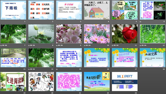Select slide 14, the repeated rainy path photo
Image resolution: width=166 pixels, height=94 pixels.
(x=41, y=58)
